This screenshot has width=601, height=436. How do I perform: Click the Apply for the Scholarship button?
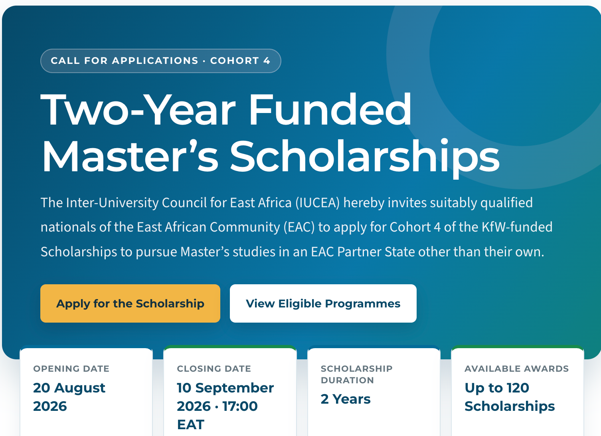[x=130, y=303]
